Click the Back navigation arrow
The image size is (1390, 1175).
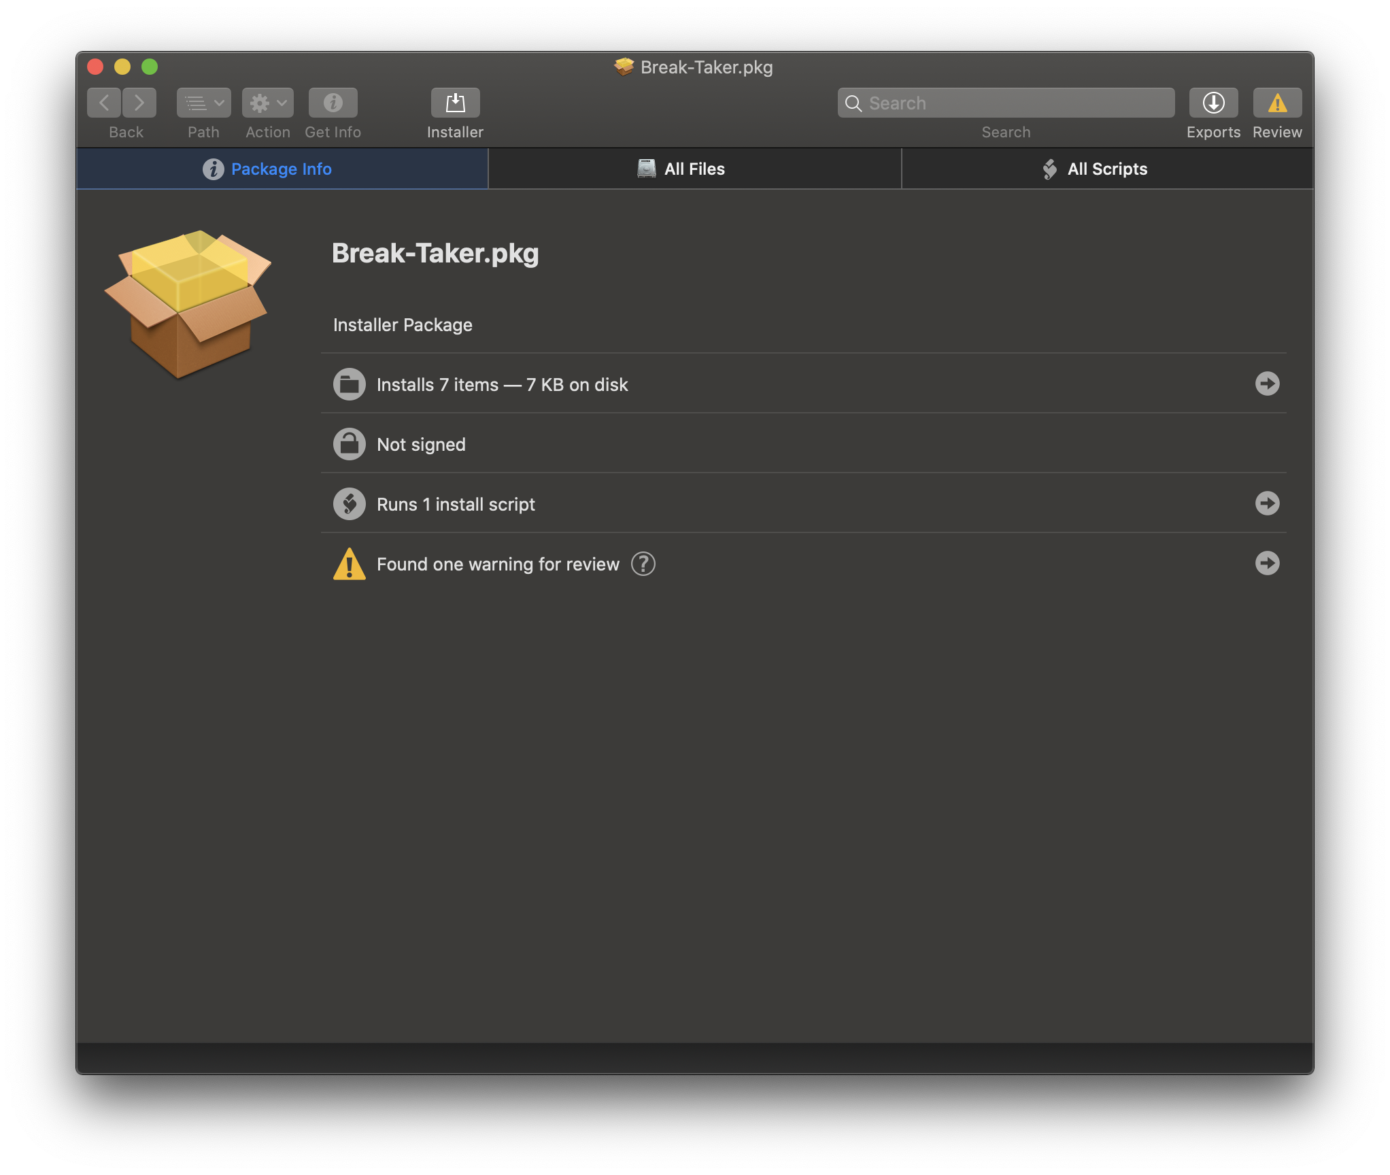104,103
